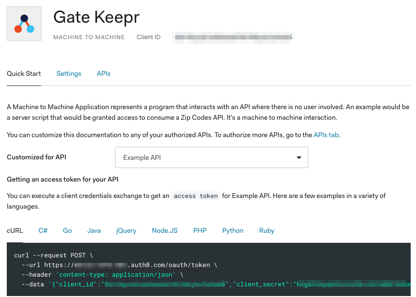
Task: Select the Python code example tab
Action: (x=233, y=230)
